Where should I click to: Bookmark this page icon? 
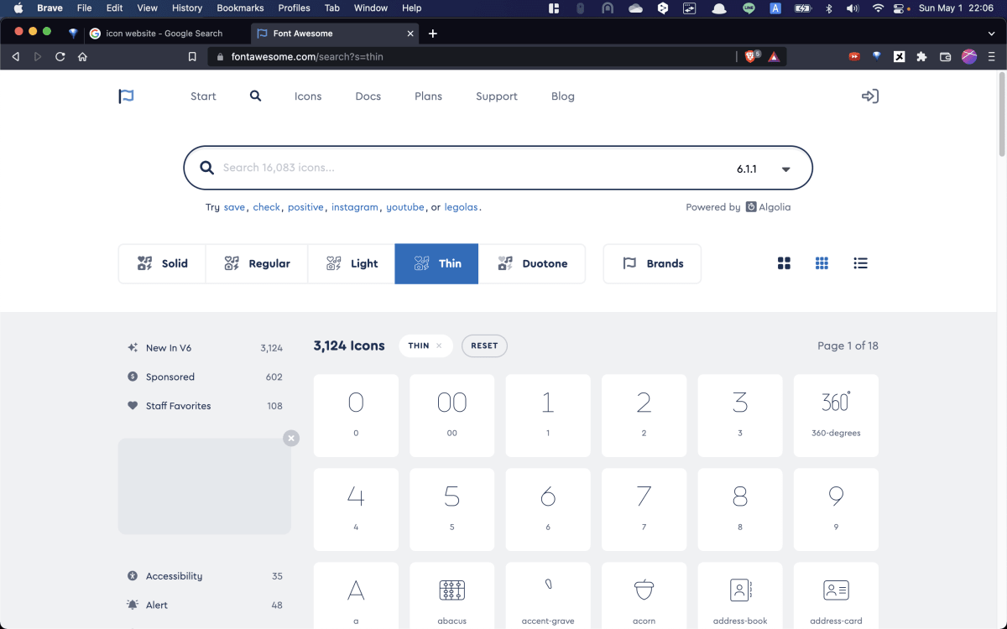(x=192, y=57)
